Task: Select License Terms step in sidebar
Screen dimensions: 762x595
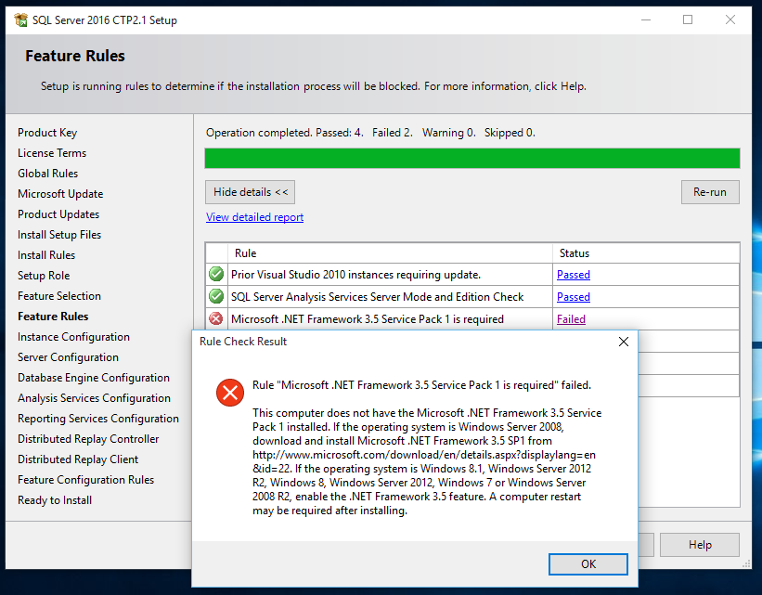Action: pyautogui.click(x=52, y=153)
